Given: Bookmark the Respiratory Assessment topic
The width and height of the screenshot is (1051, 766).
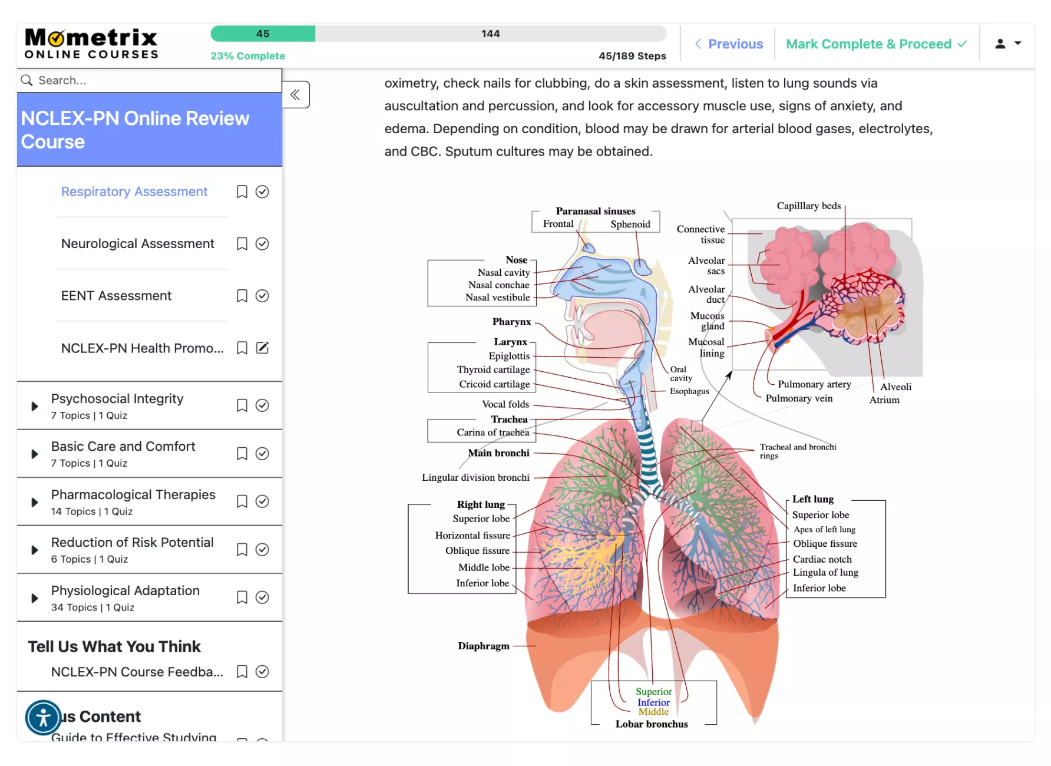Looking at the screenshot, I should 242,192.
